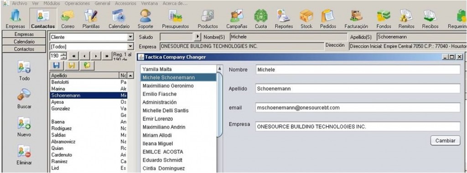Screen dimensions: 467x173
Task: Click the Nombre field in Company Changer
Action: click(x=358, y=70)
